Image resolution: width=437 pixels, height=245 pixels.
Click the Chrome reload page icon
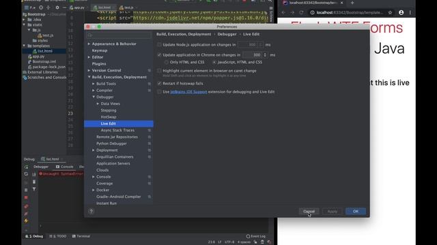[x=301, y=12]
